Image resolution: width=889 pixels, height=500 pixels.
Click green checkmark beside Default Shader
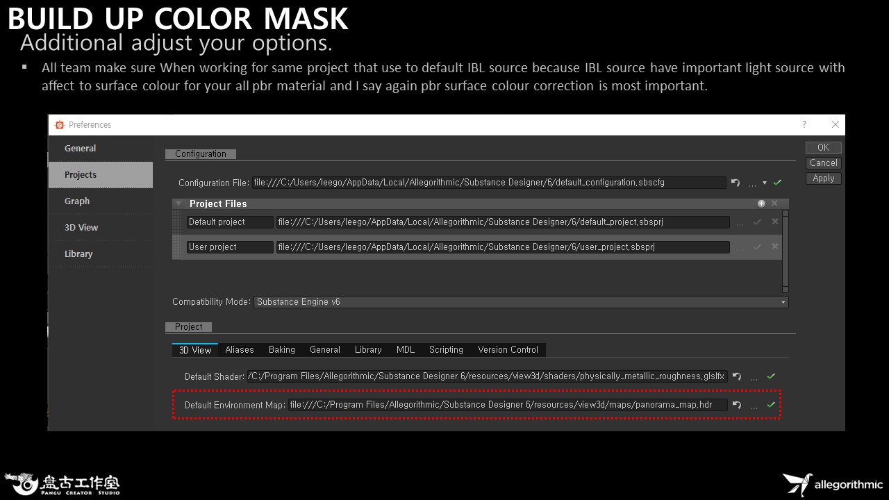click(x=771, y=376)
